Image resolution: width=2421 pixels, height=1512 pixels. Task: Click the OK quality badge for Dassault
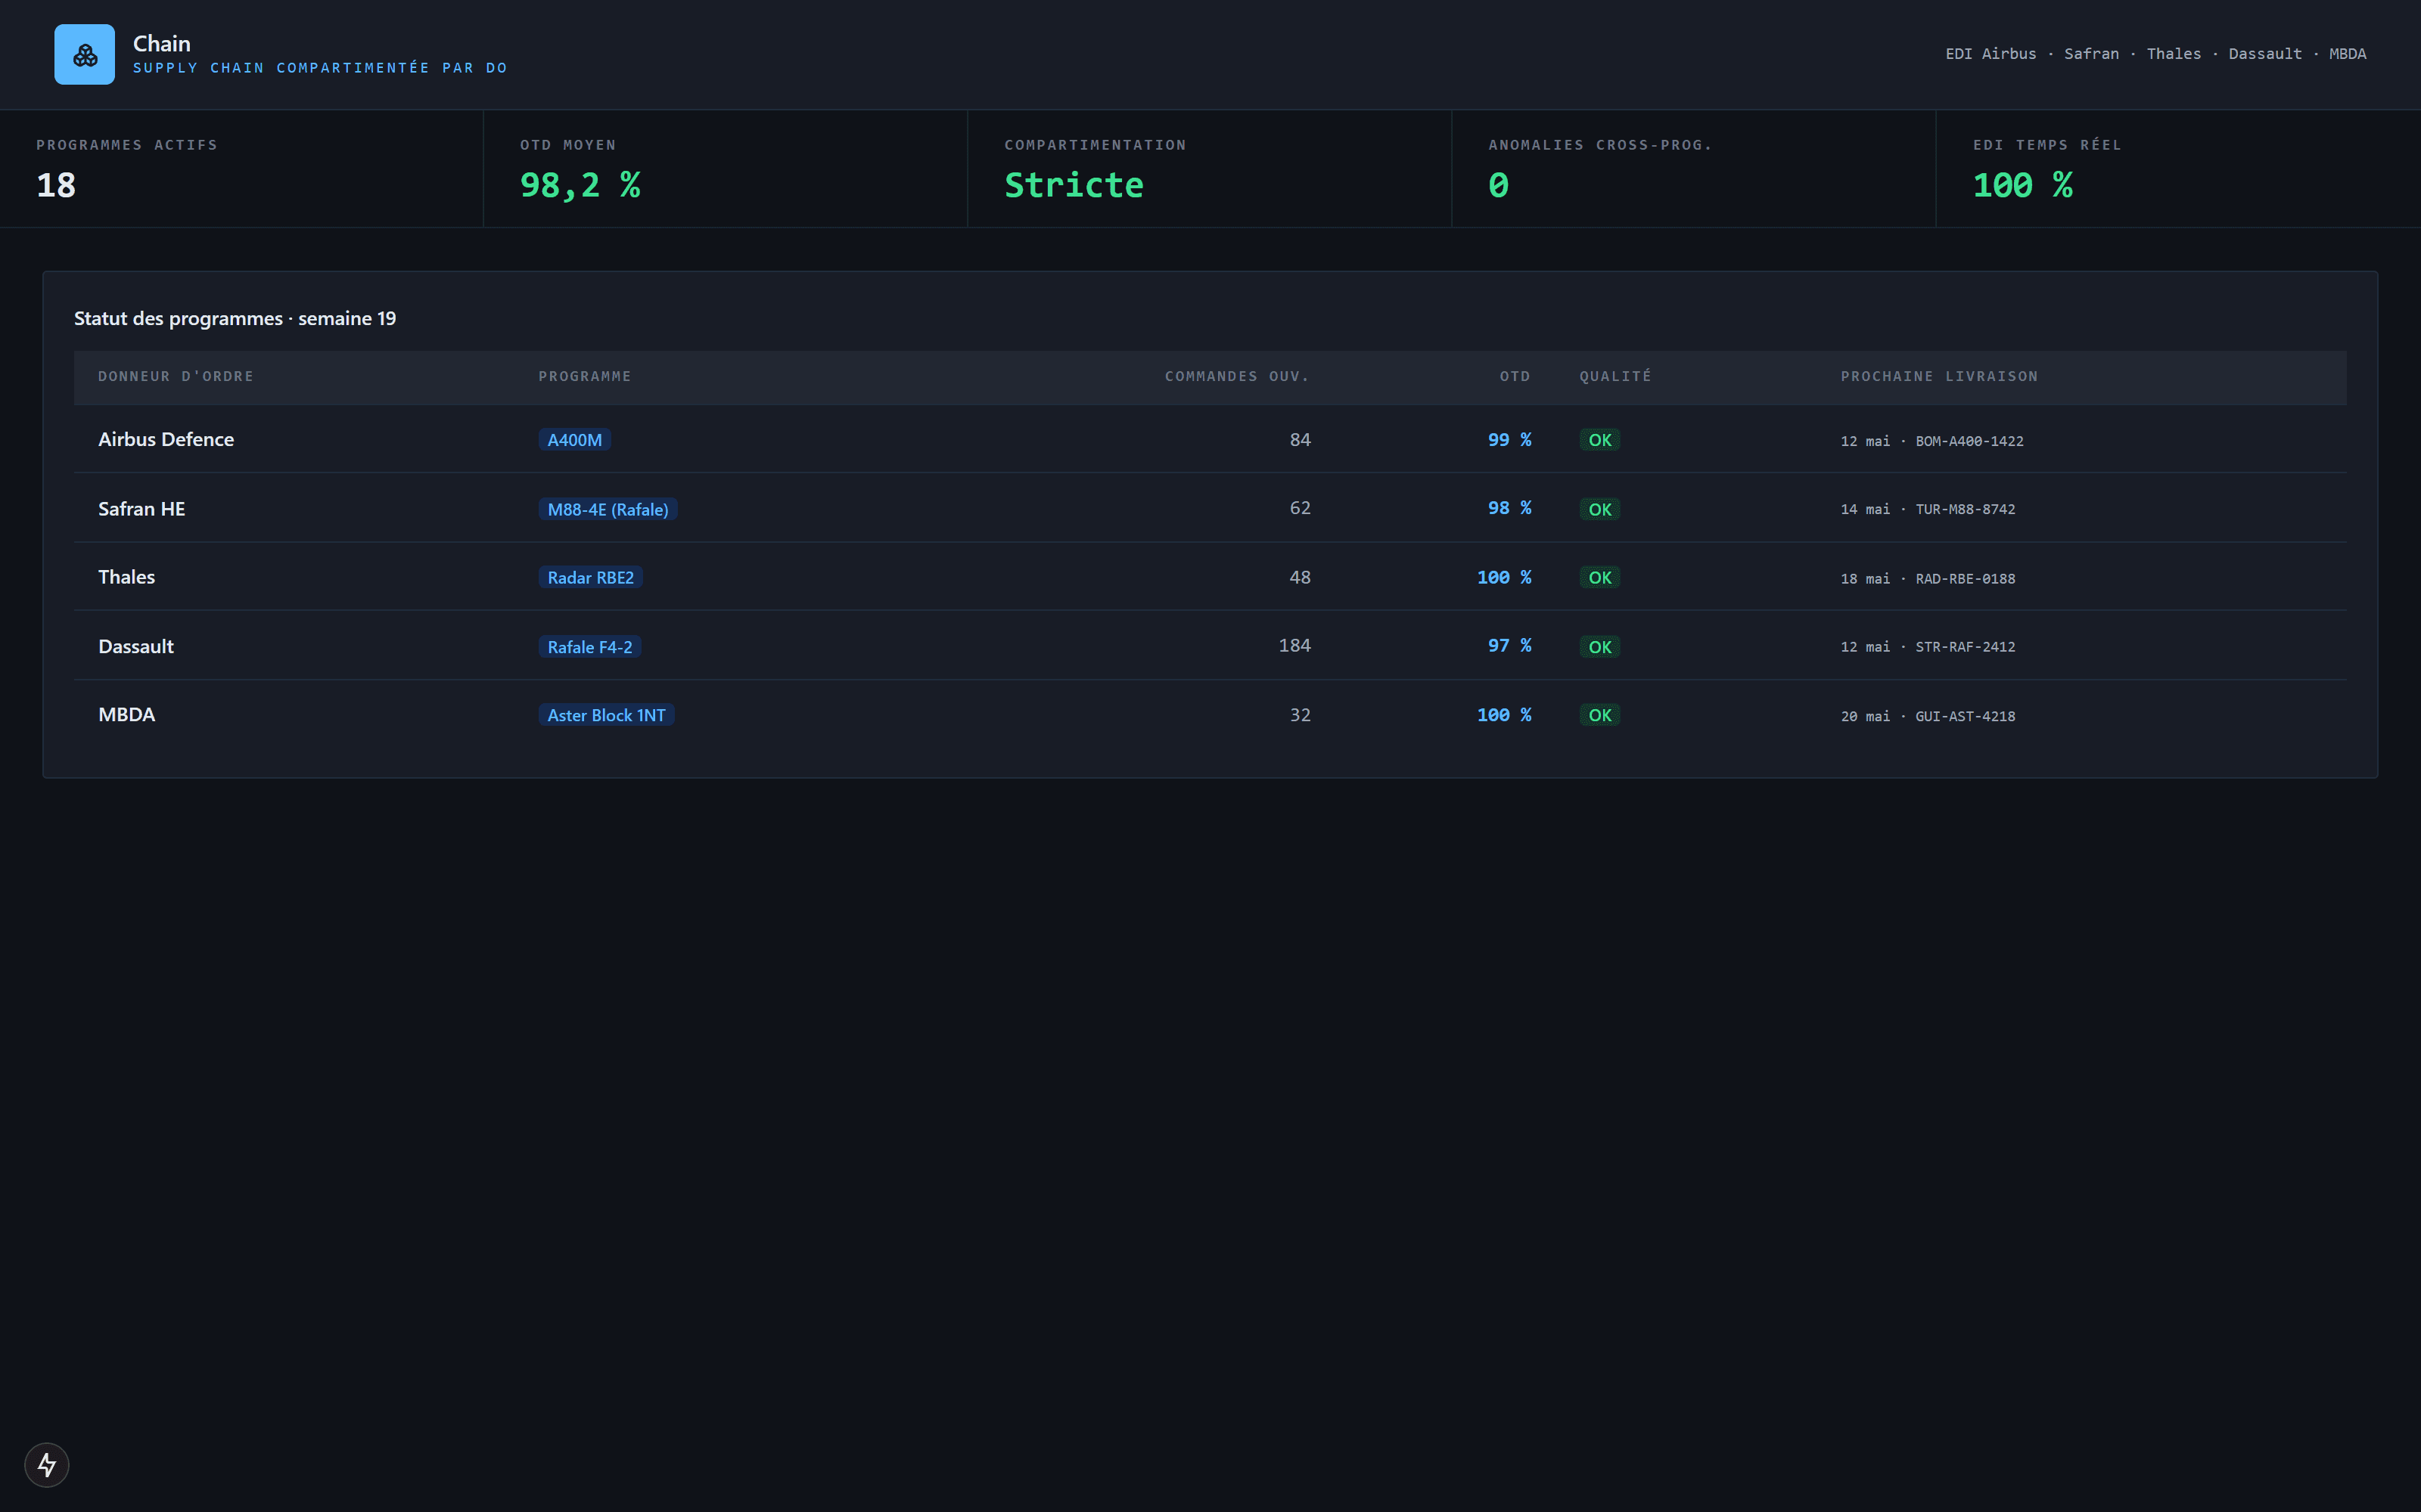point(1599,647)
